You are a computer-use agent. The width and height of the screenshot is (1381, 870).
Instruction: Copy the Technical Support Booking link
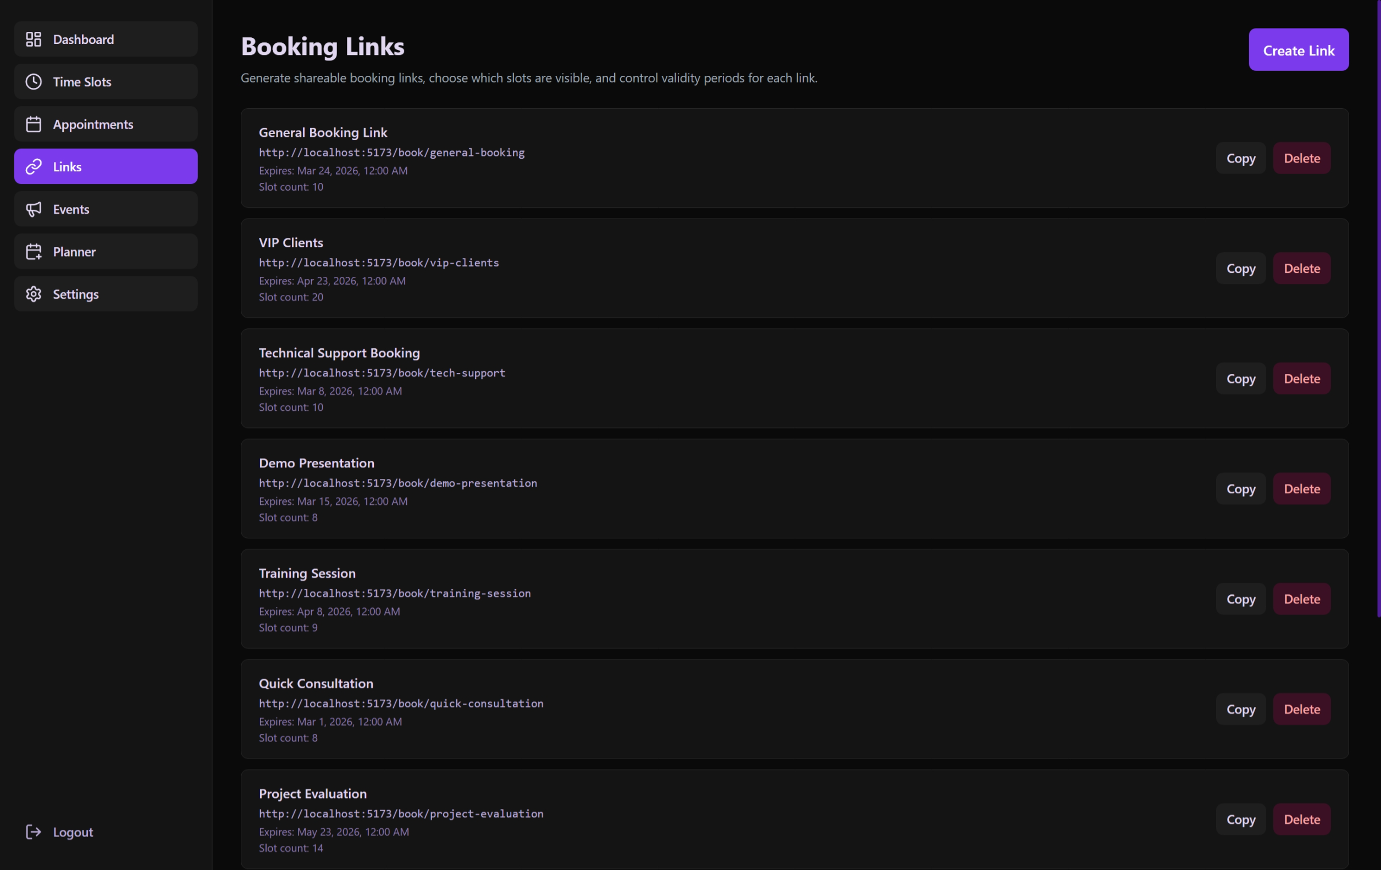point(1240,378)
